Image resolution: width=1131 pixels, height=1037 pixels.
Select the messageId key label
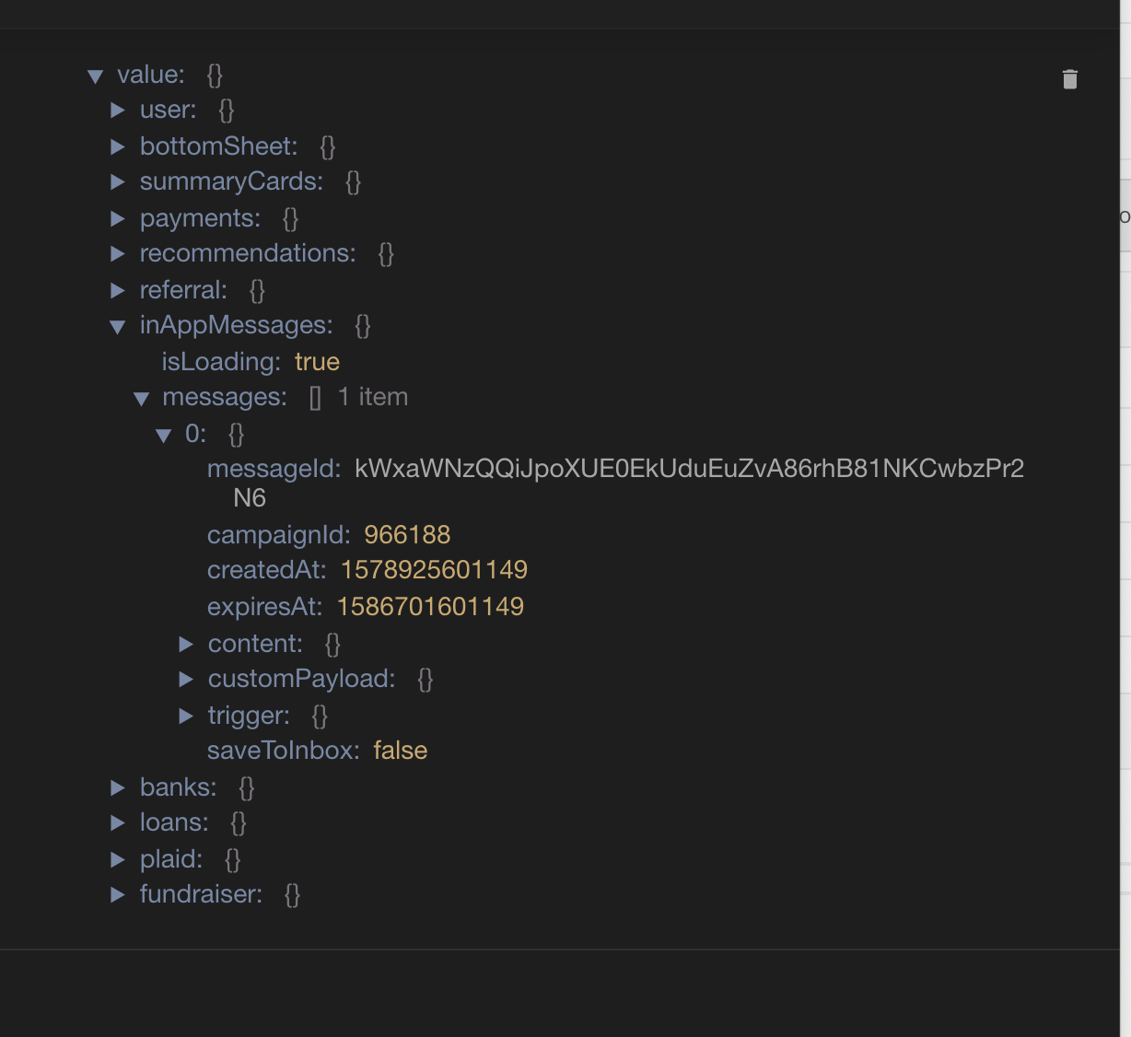point(274,469)
